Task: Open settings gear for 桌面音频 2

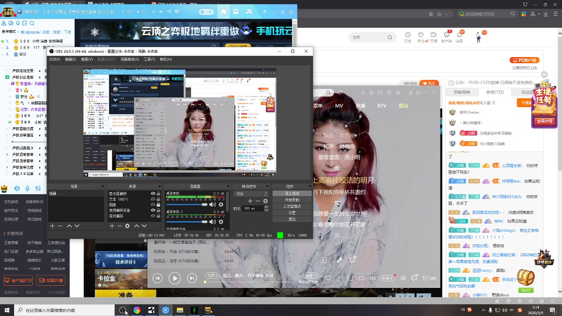Action: point(221,222)
